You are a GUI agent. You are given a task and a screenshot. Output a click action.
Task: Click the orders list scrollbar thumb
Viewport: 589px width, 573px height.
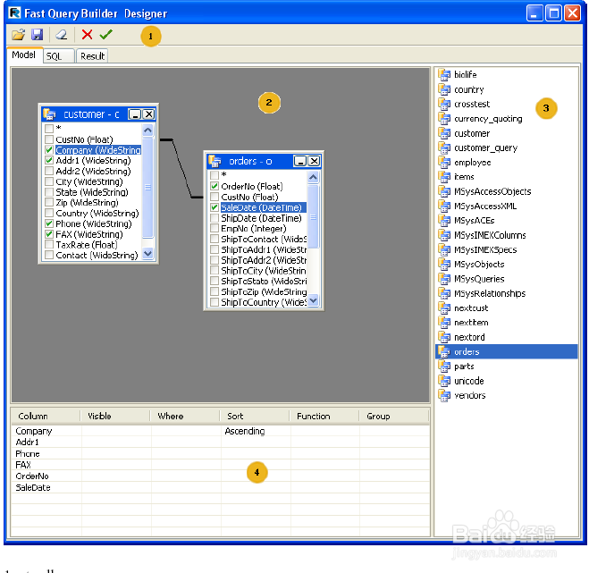point(313,217)
